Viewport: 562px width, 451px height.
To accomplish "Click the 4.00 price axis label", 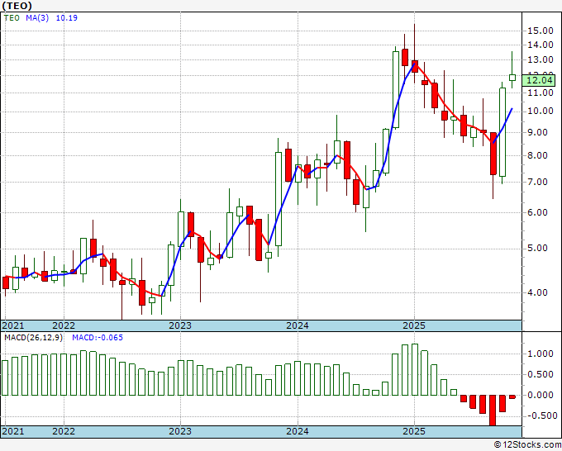I will (537, 292).
